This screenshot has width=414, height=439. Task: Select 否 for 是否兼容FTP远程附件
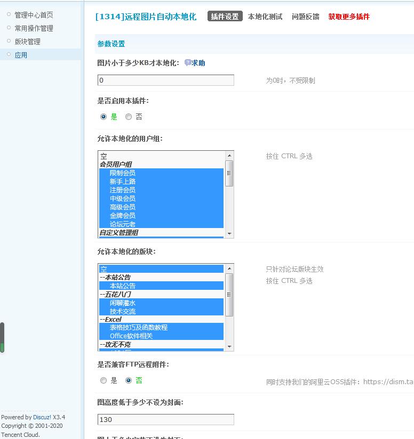(x=129, y=380)
